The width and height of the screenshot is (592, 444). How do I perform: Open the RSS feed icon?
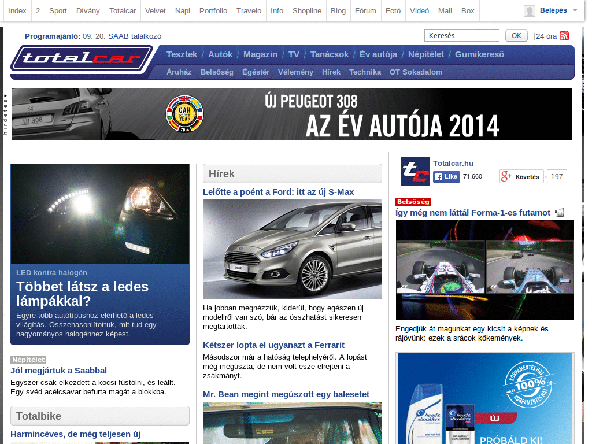(564, 36)
